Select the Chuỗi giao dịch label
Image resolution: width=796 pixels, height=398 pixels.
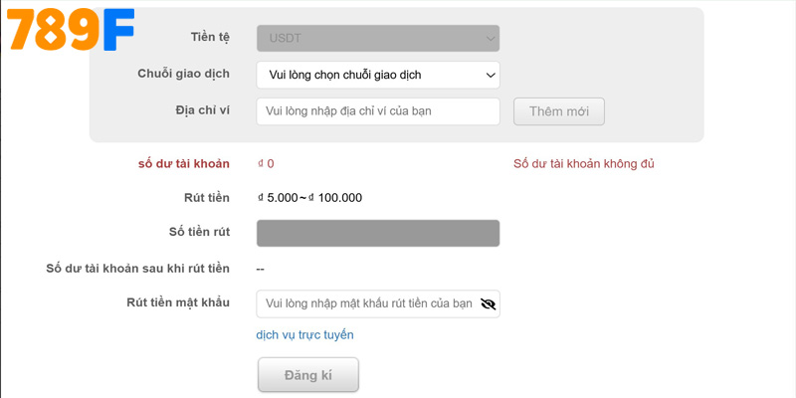[x=183, y=74]
